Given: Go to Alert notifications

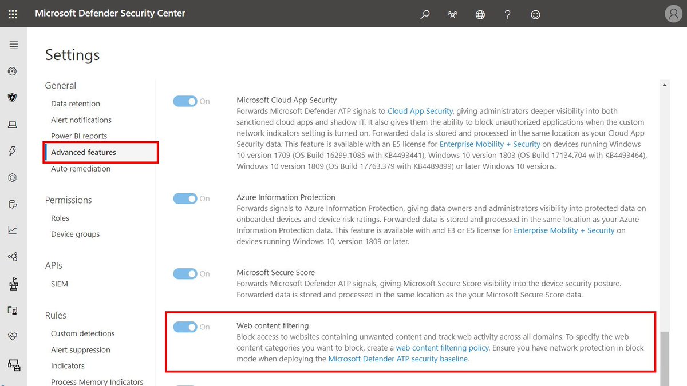Looking at the screenshot, I should tap(81, 120).
